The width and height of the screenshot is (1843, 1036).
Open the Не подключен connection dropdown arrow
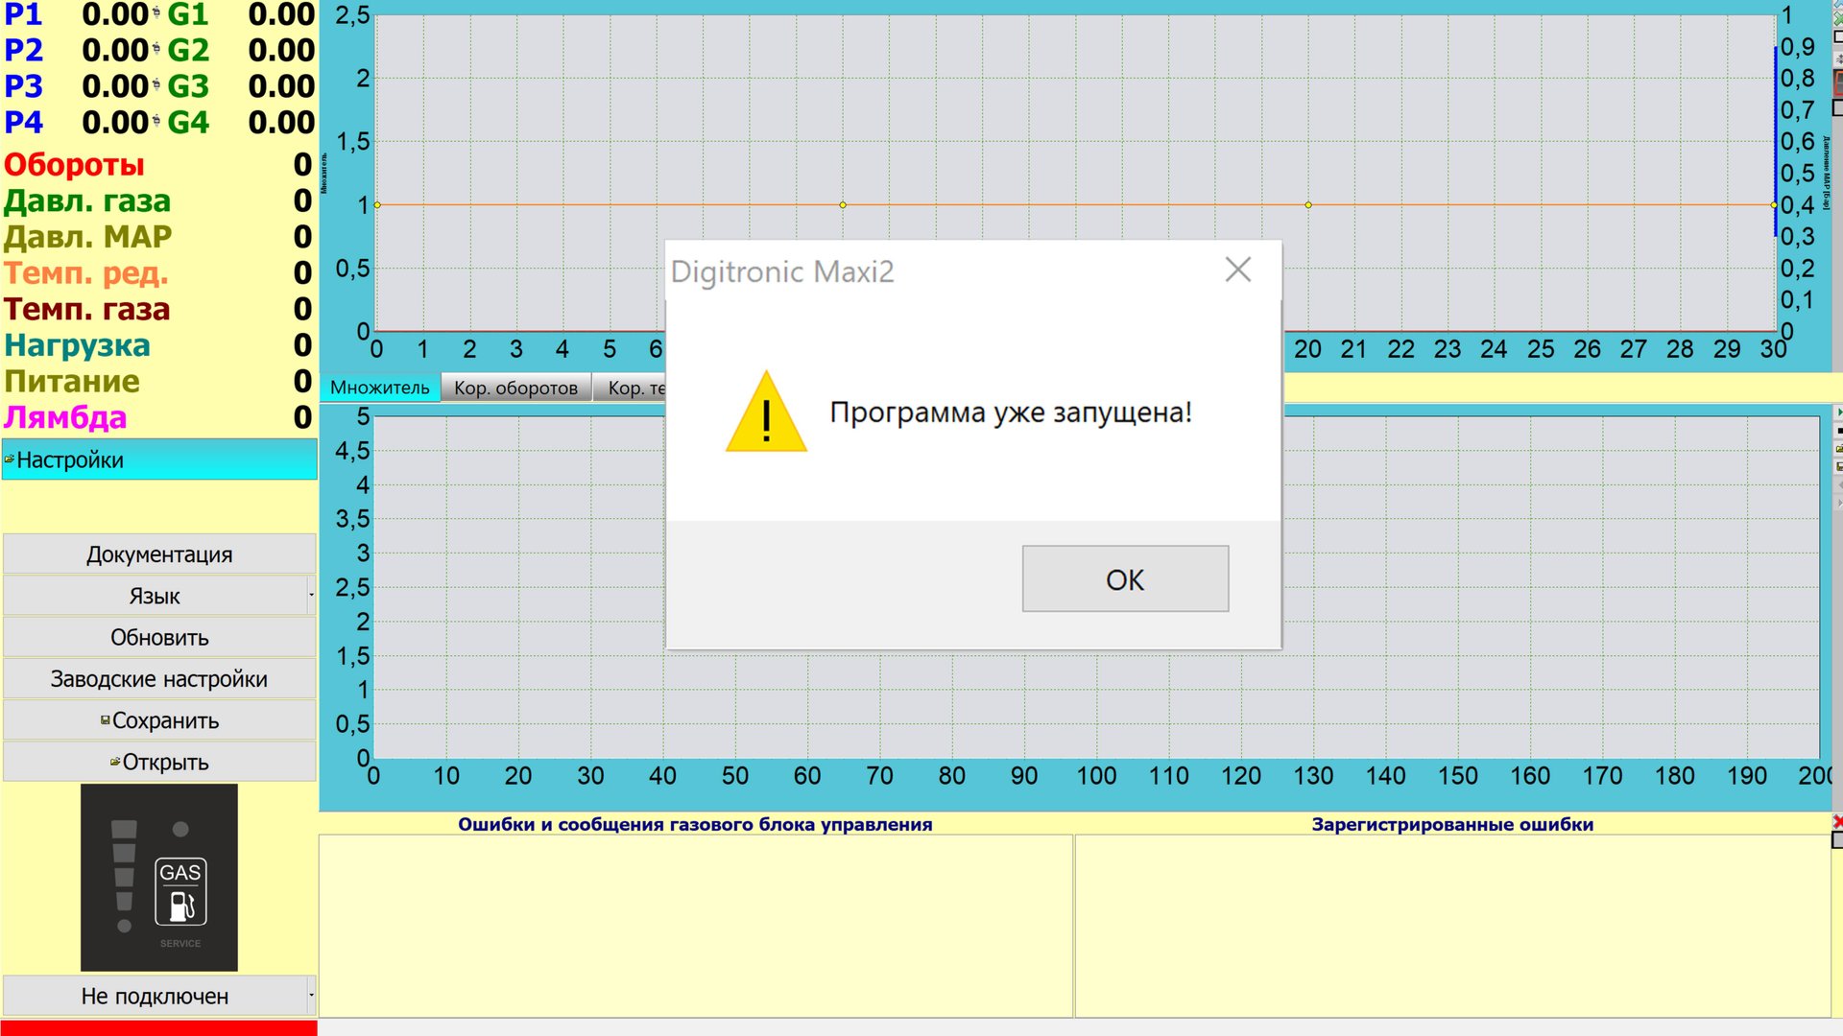pyautogui.click(x=311, y=996)
